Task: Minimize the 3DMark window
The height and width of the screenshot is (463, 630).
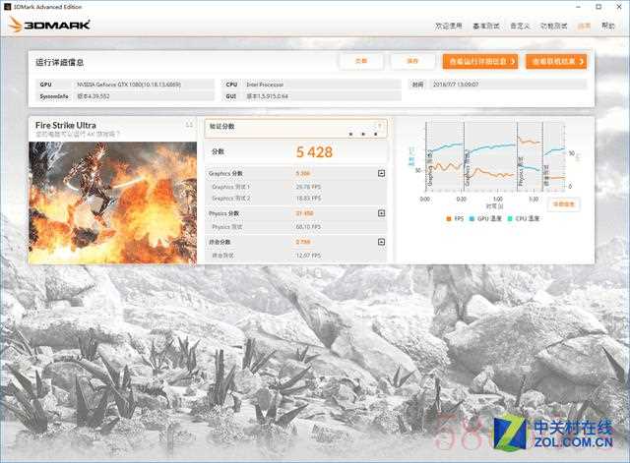Action: (578, 7)
